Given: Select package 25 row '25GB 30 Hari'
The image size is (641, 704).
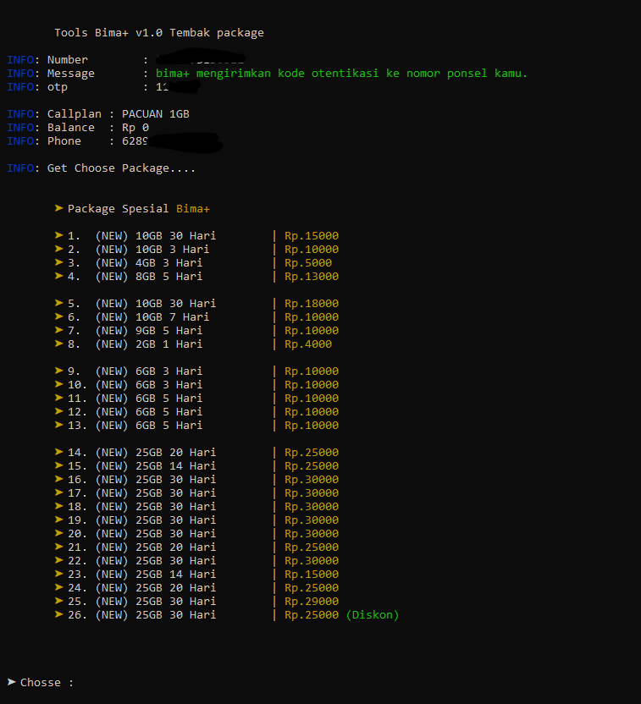Looking at the screenshot, I should pos(196,601).
